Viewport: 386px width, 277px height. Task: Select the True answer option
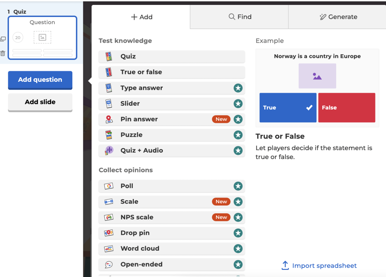point(288,108)
